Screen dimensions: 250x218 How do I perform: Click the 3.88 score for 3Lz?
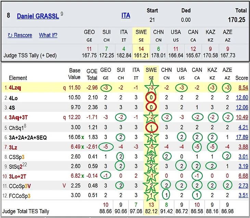pyautogui.click(x=243, y=147)
